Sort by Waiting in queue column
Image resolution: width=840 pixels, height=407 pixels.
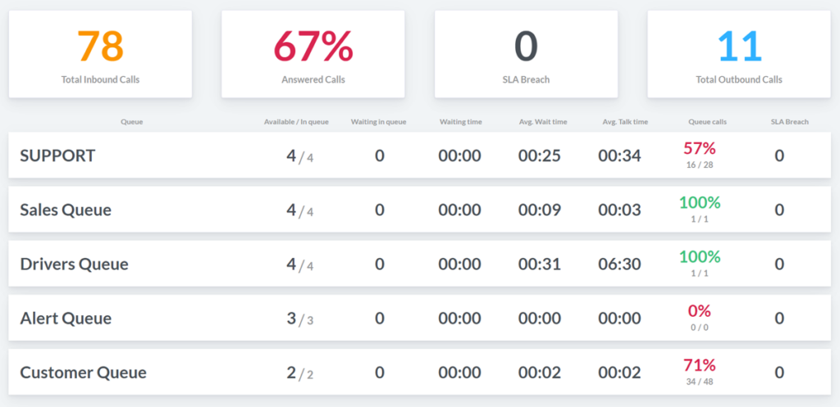click(378, 122)
